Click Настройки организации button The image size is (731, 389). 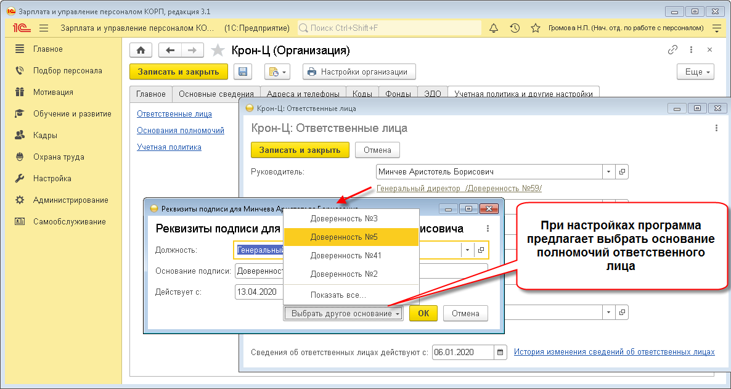click(359, 72)
